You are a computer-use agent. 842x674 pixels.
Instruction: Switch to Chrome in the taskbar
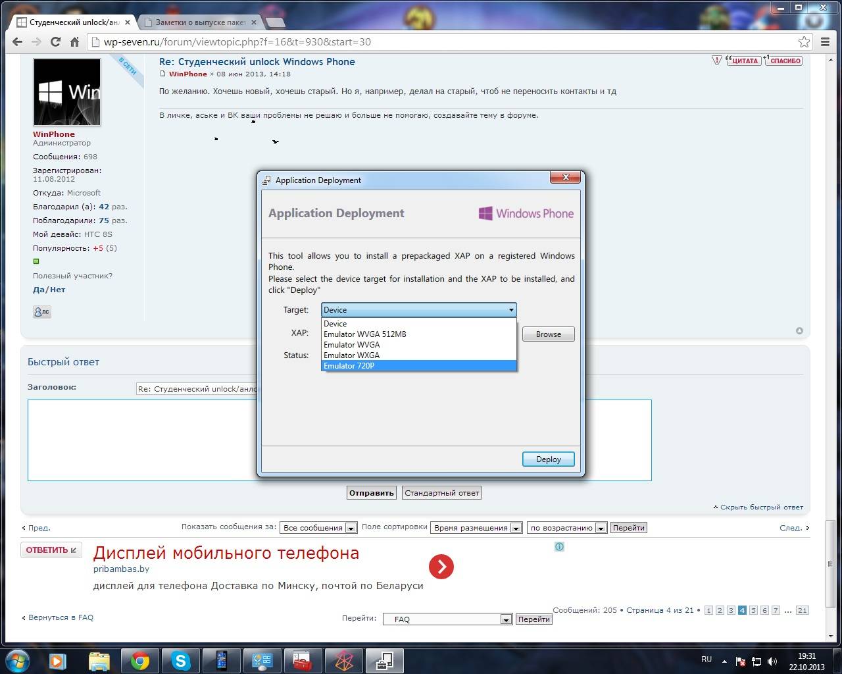pos(139,660)
